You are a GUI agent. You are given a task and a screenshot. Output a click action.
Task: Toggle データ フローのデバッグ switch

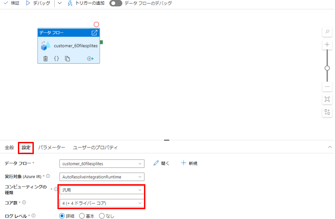coord(116,3)
